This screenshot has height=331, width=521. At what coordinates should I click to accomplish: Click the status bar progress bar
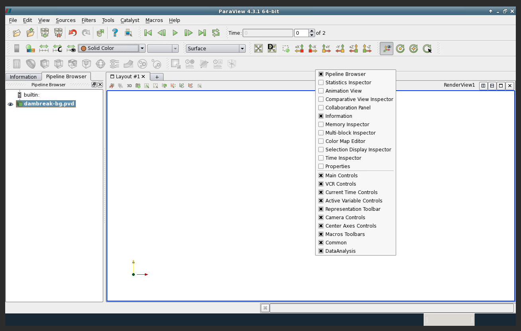[392, 308]
